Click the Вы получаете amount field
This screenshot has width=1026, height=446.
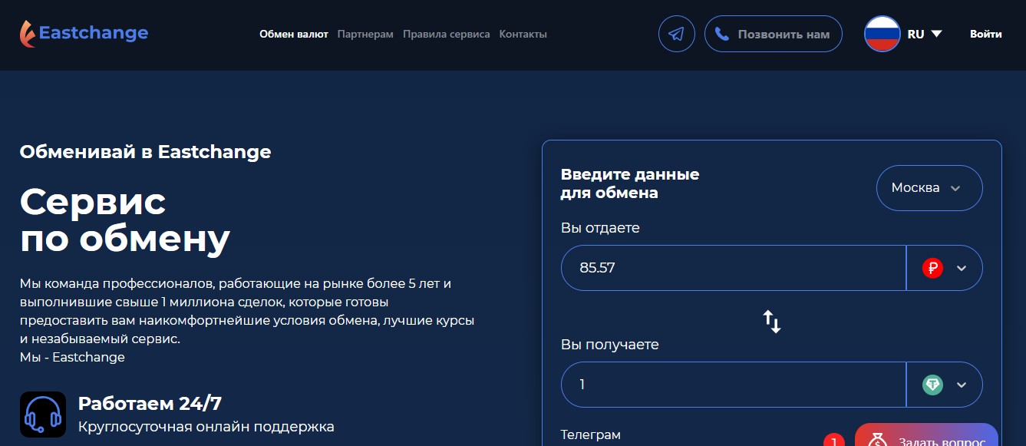click(x=734, y=385)
